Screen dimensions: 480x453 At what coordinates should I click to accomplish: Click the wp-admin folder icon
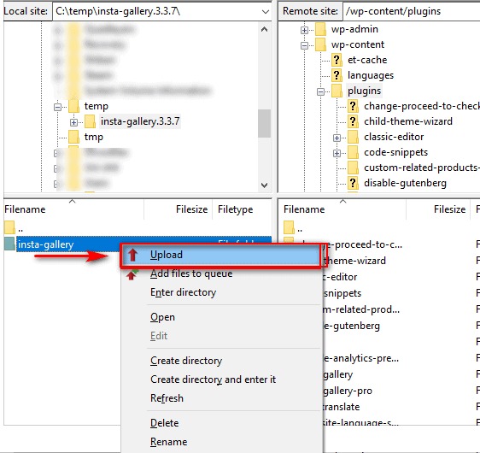[x=320, y=29]
